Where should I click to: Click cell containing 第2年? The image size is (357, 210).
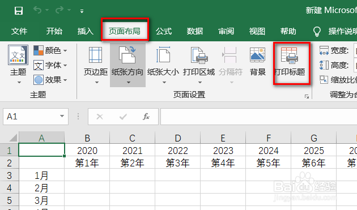[132, 162]
